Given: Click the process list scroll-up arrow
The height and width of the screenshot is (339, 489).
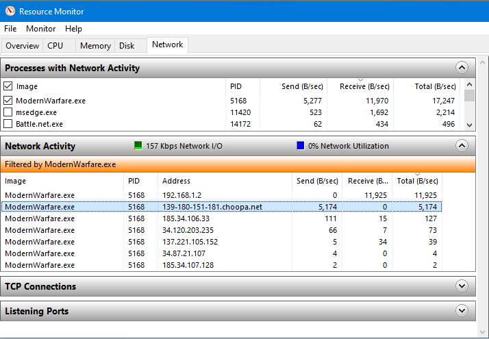Looking at the screenshot, I should [x=469, y=84].
